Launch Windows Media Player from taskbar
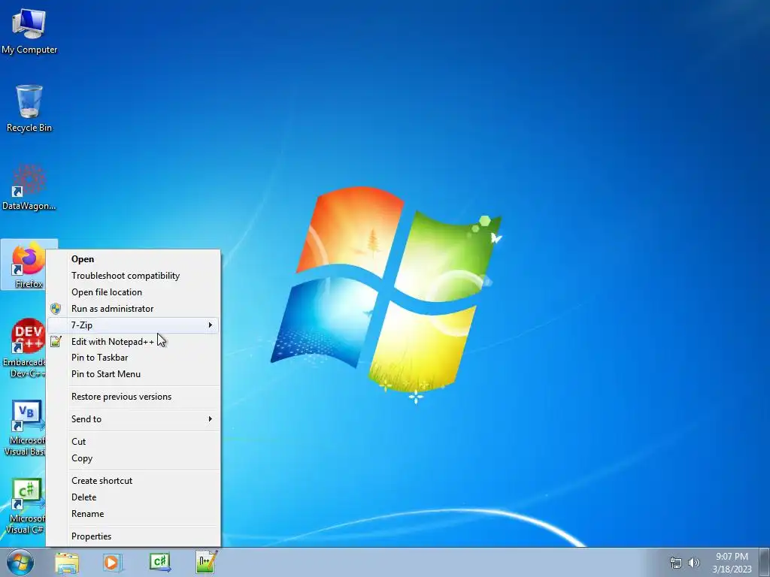Screen dimensions: 770x577 click(x=113, y=563)
